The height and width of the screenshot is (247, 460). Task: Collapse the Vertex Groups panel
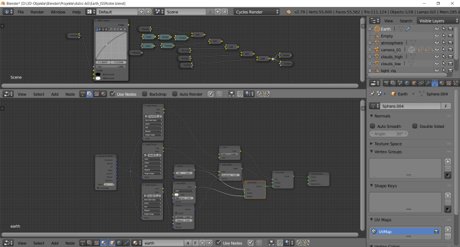click(x=372, y=152)
